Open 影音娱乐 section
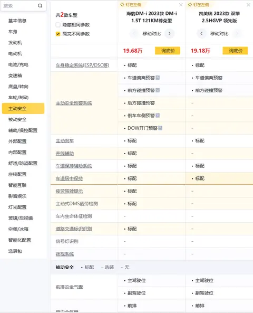253x313 pixels. tap(17, 196)
